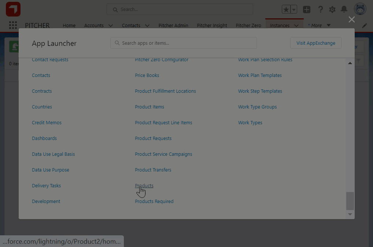Open the notifications bell icon
Viewport: 373px width, 247px height.
coord(344,10)
